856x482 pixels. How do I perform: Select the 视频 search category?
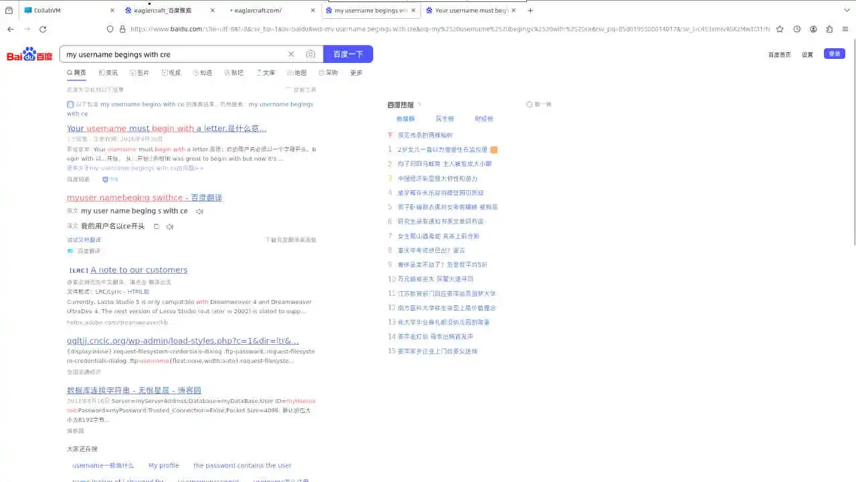point(171,73)
